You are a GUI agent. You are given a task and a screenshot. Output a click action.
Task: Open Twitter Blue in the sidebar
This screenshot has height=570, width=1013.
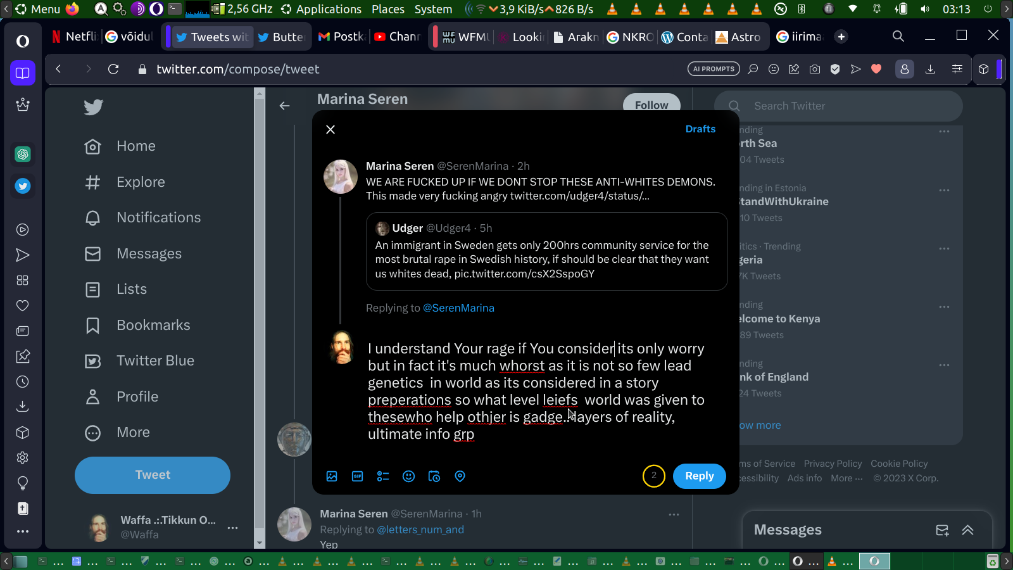pos(139,361)
